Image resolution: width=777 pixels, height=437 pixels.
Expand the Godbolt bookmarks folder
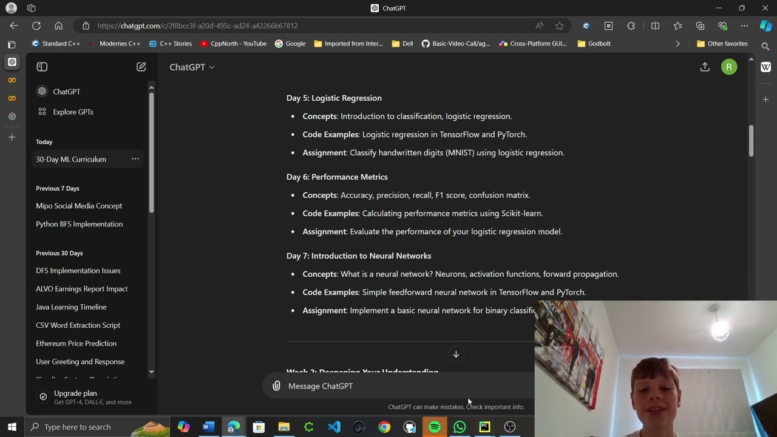[x=594, y=44]
